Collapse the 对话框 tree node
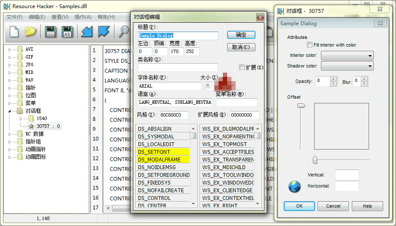Screen dimensions: 396x226 tap(9, 111)
